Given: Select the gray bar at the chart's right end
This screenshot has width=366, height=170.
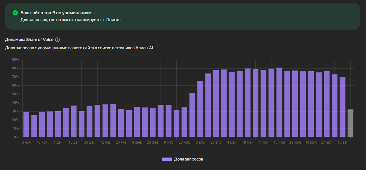Looking at the screenshot, I should tap(351, 123).
